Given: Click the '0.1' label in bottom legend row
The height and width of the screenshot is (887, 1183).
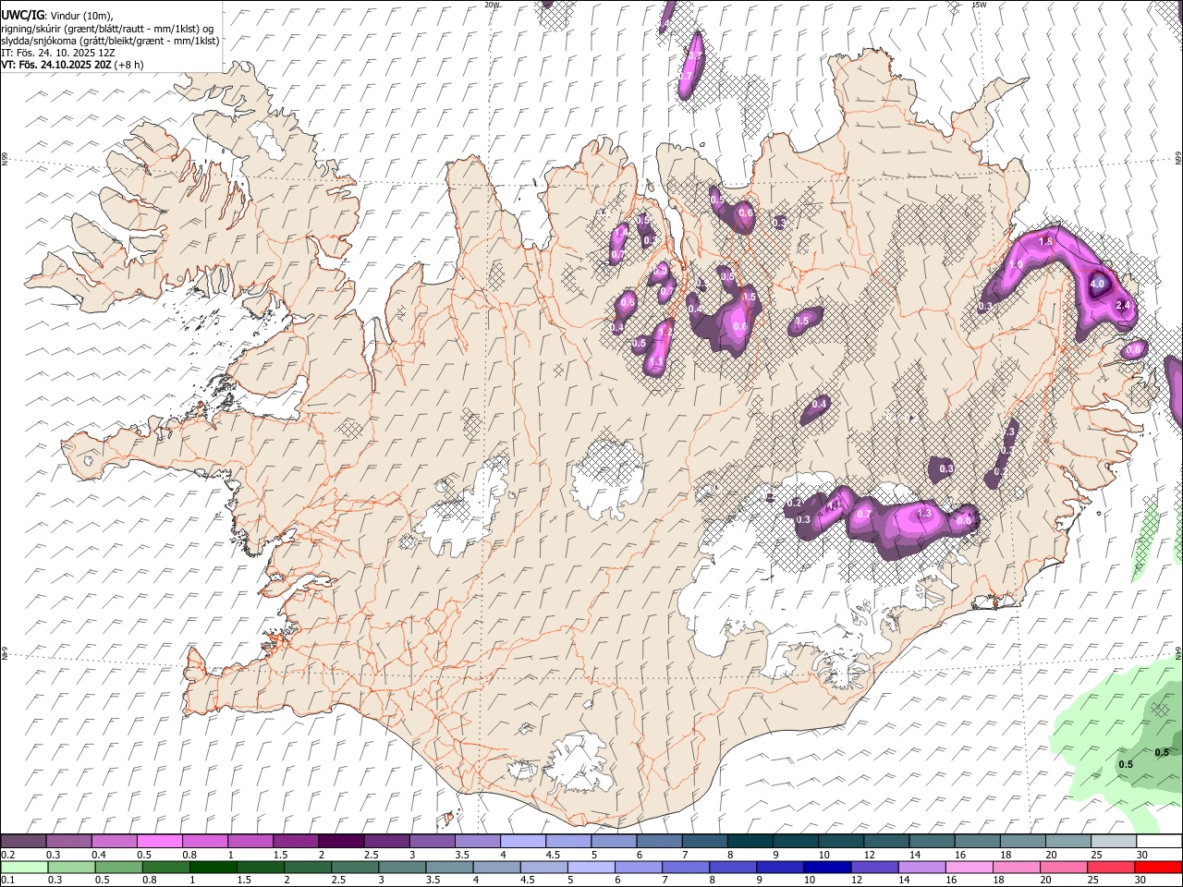Looking at the screenshot, I should point(7,880).
